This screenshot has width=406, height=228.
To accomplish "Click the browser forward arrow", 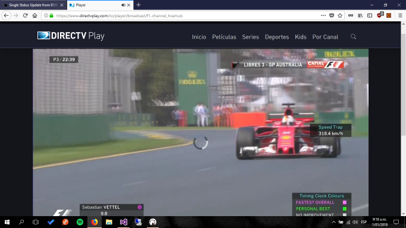I will tap(16, 15).
